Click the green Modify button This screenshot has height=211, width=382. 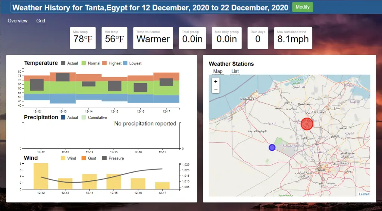302,7
